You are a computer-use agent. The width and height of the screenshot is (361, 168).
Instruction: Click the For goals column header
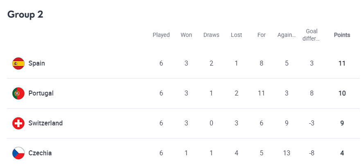click(262, 35)
